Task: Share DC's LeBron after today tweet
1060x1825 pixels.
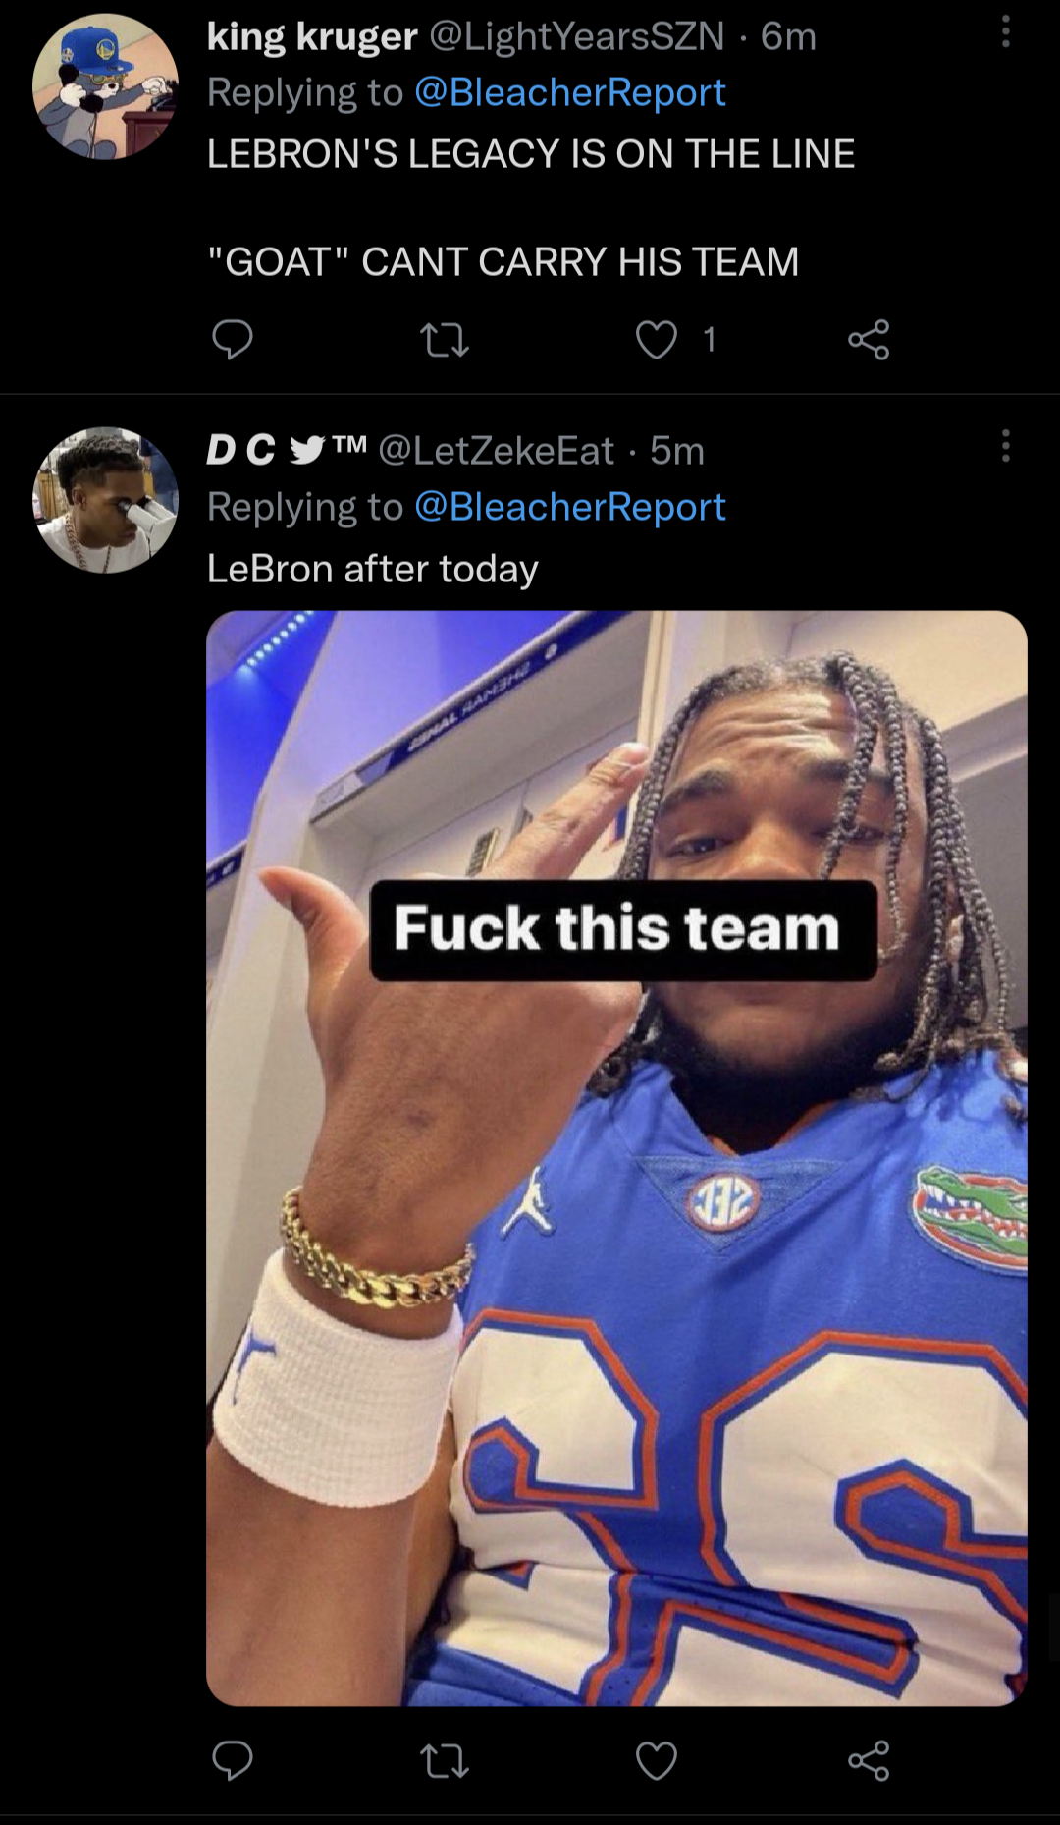Action: tap(869, 1759)
